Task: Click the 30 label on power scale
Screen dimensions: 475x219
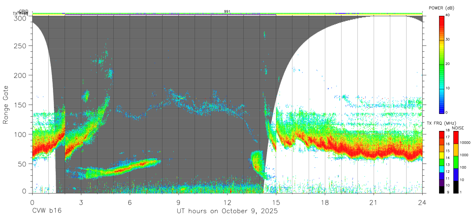Action: [x=448, y=39]
